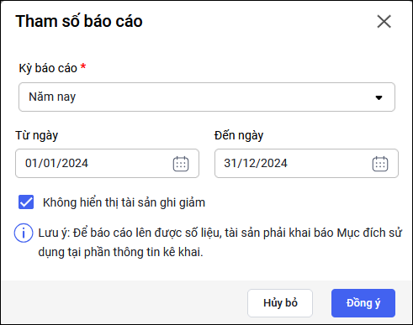Select the Năm nay combo box value

pos(207,97)
